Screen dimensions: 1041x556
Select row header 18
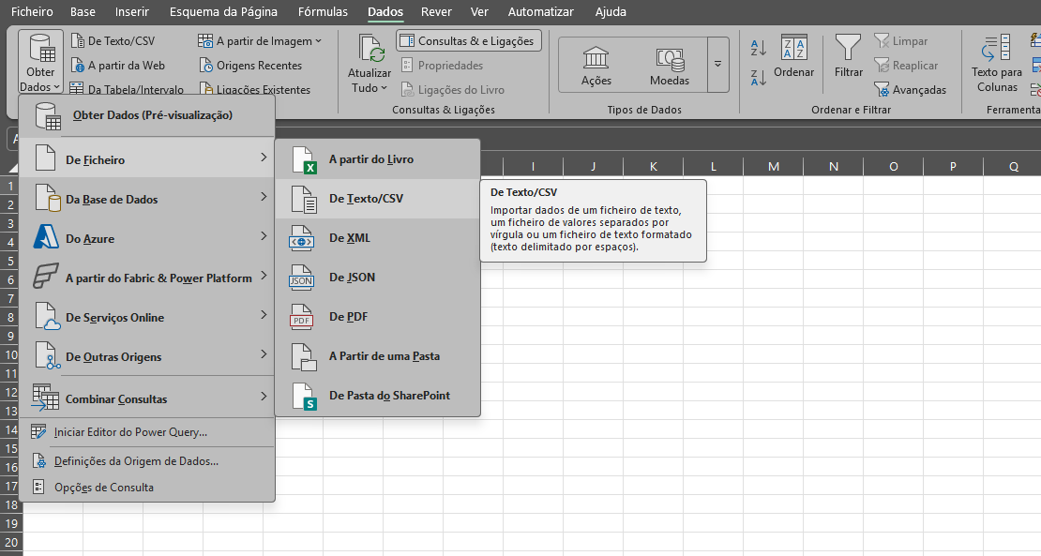coord(11,505)
